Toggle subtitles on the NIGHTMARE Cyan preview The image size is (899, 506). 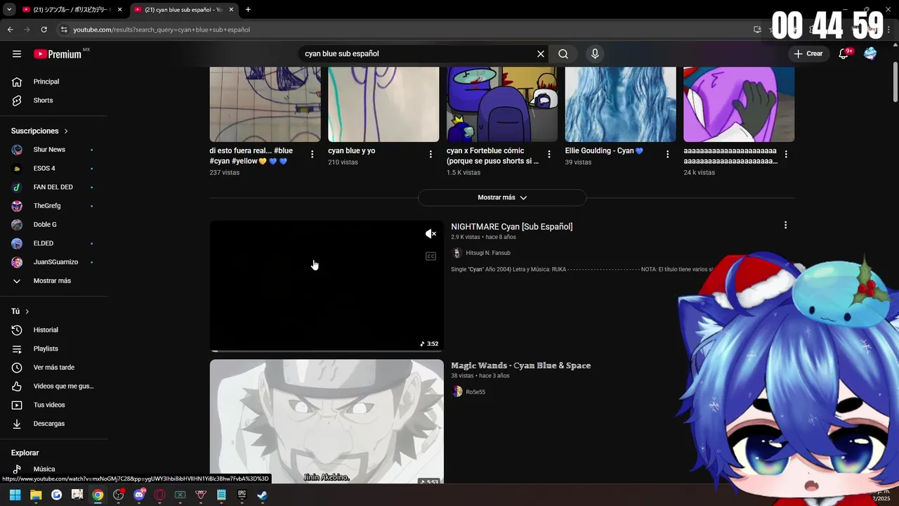tap(431, 257)
